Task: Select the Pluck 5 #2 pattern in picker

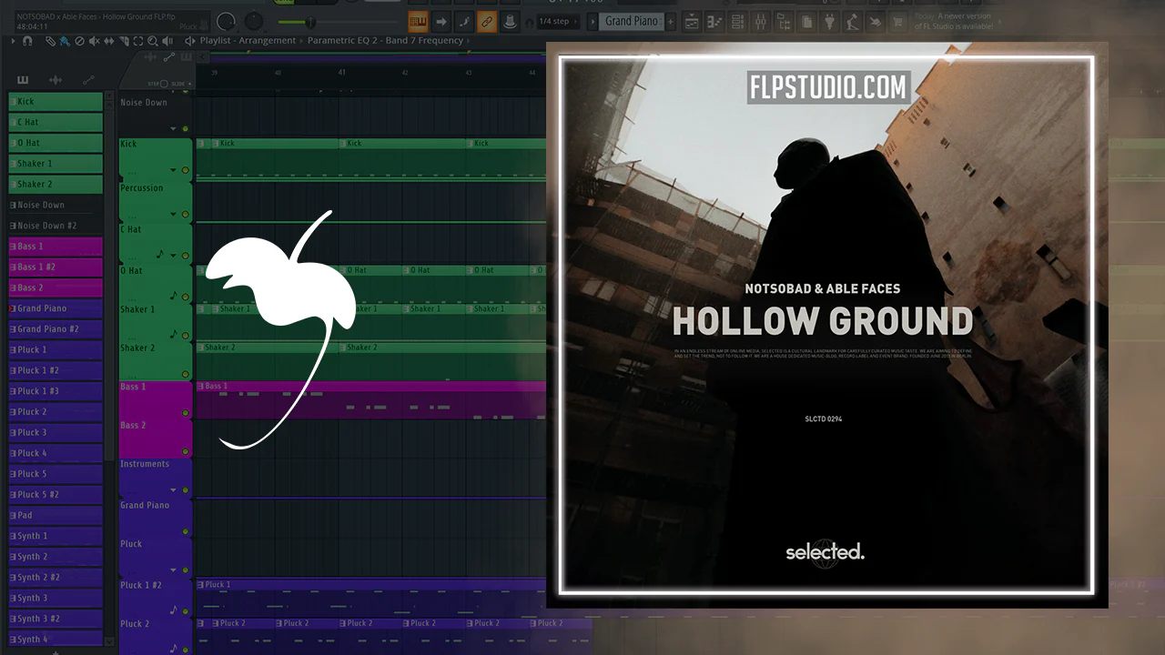Action: tap(56, 495)
